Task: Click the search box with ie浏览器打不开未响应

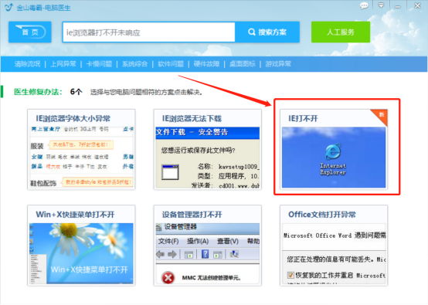Action: pos(149,32)
